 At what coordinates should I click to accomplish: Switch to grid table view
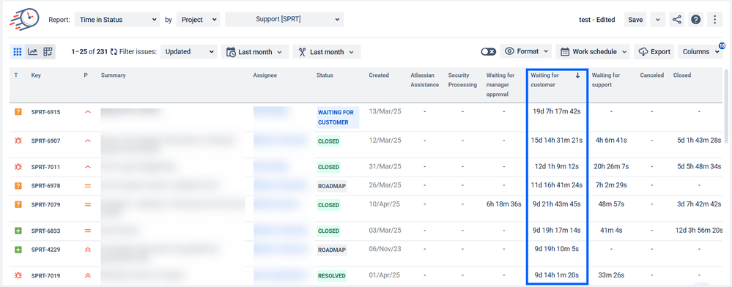click(x=18, y=52)
